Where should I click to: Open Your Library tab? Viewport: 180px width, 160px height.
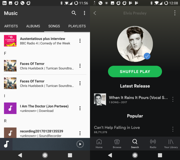171,144
